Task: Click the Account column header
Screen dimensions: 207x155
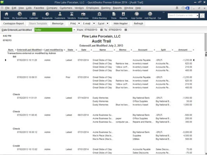Action: point(143,50)
